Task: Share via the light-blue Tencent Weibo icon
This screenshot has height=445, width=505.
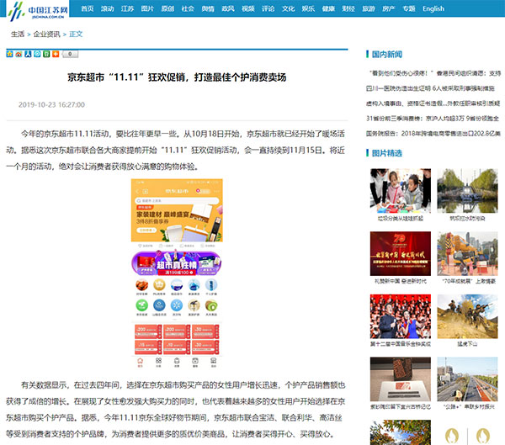Action: pos(37,54)
